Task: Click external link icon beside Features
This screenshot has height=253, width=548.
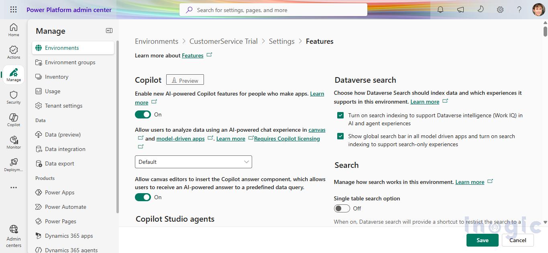Action: (x=209, y=55)
